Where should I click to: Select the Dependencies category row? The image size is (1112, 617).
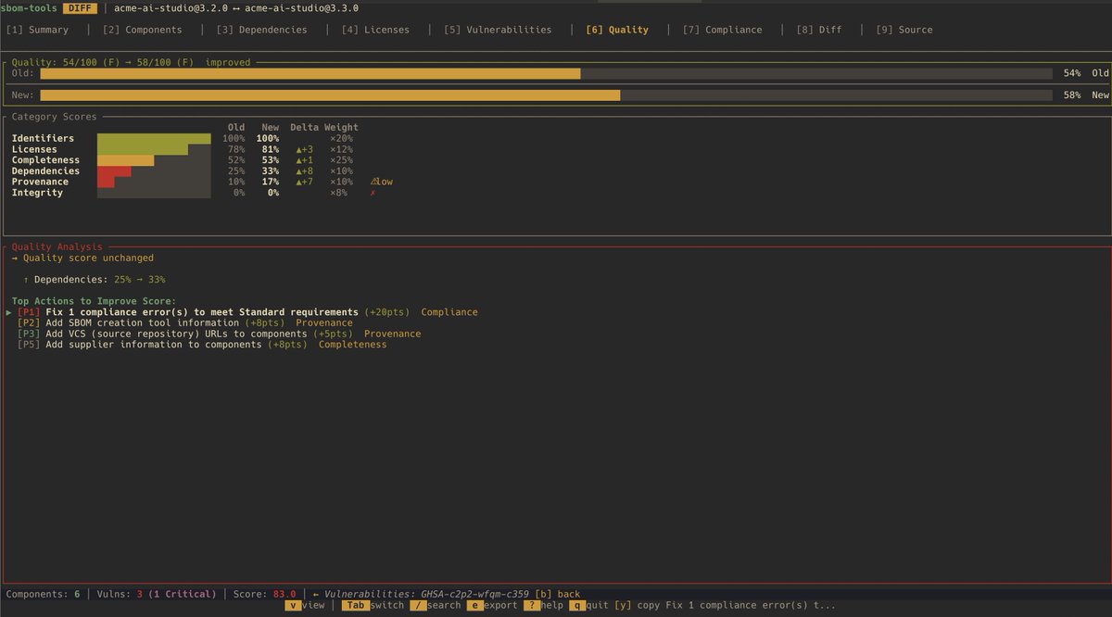pyautogui.click(x=185, y=170)
